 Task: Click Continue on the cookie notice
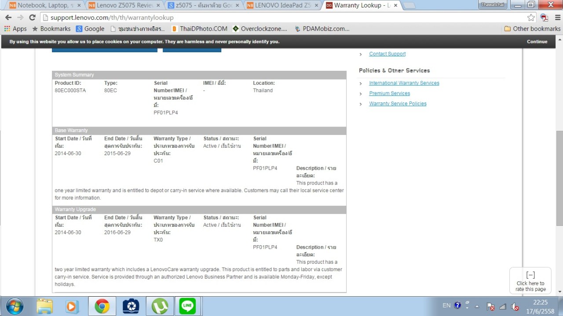537,42
